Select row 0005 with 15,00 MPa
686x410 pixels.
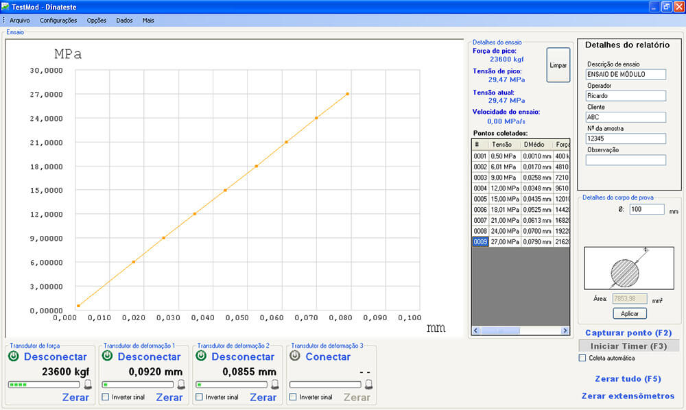tap(521, 199)
